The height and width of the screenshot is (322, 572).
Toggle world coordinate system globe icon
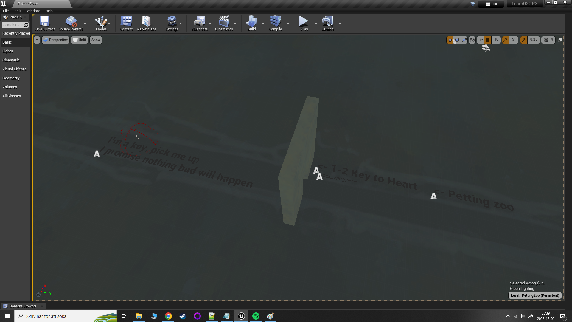coord(472,40)
